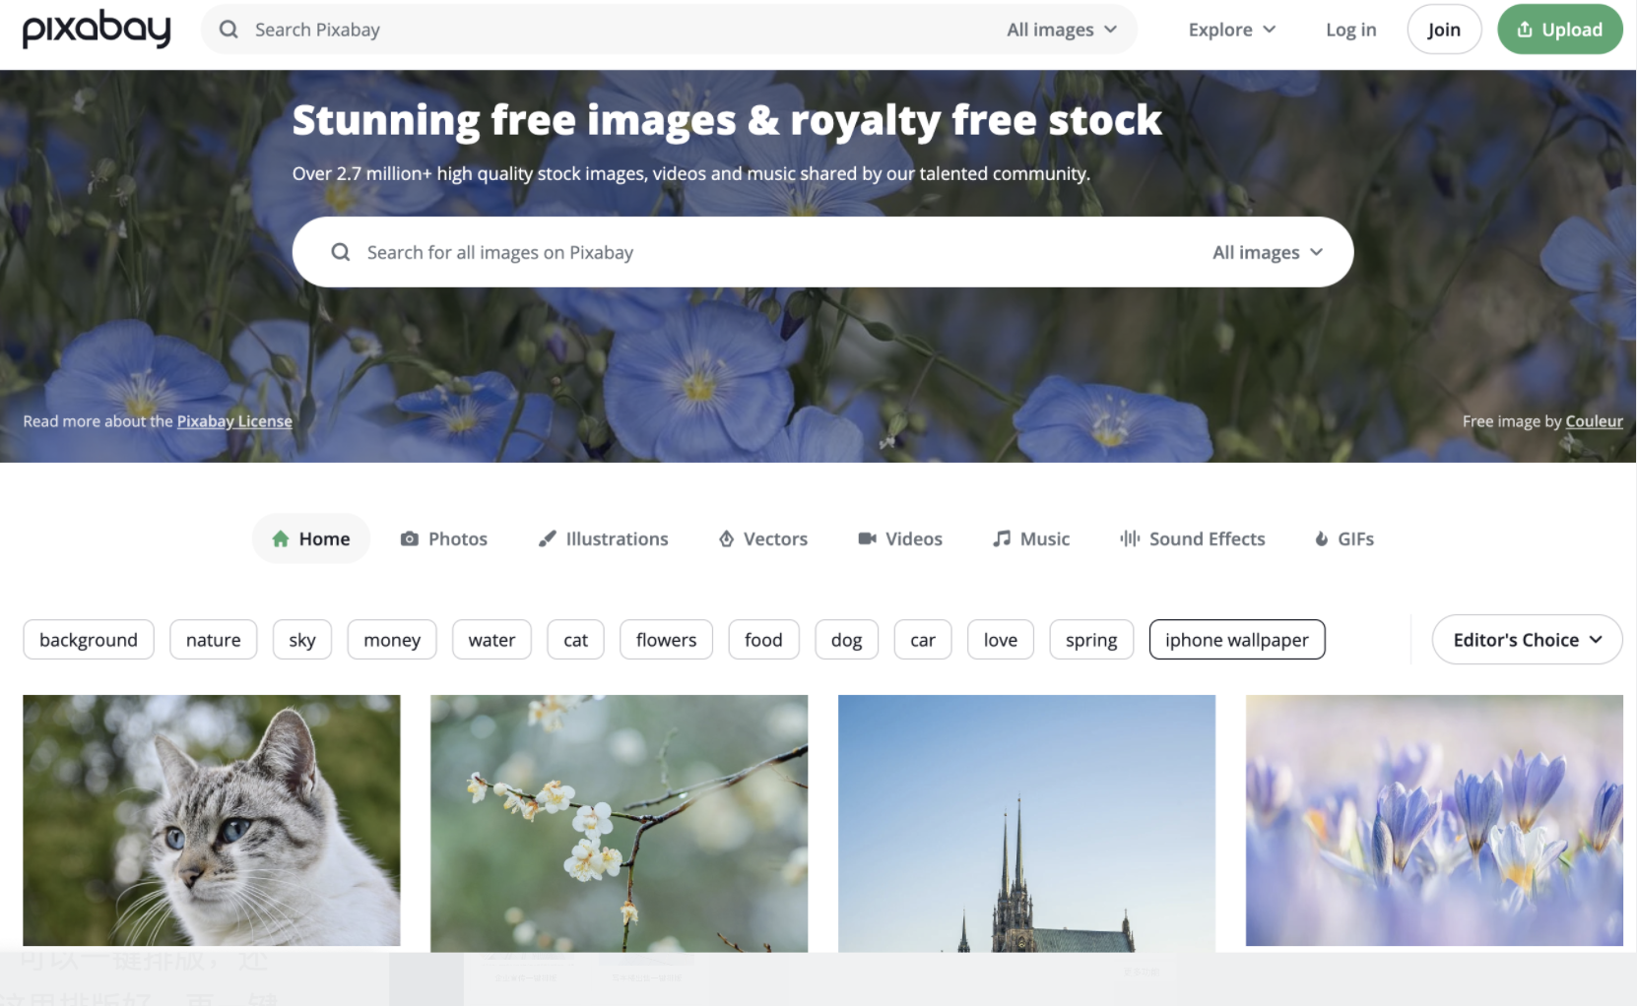1637x1006 pixels.
Task: Click the GIFs flame icon
Action: tap(1321, 538)
